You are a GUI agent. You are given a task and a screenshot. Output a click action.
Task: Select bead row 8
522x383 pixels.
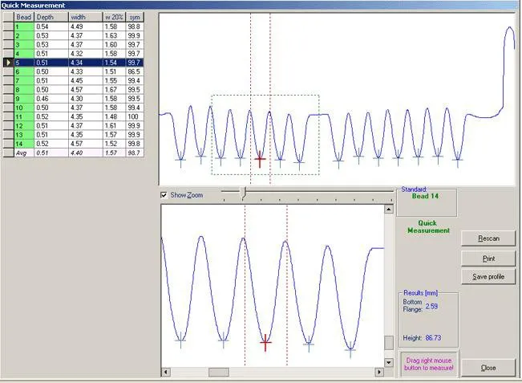pos(73,90)
